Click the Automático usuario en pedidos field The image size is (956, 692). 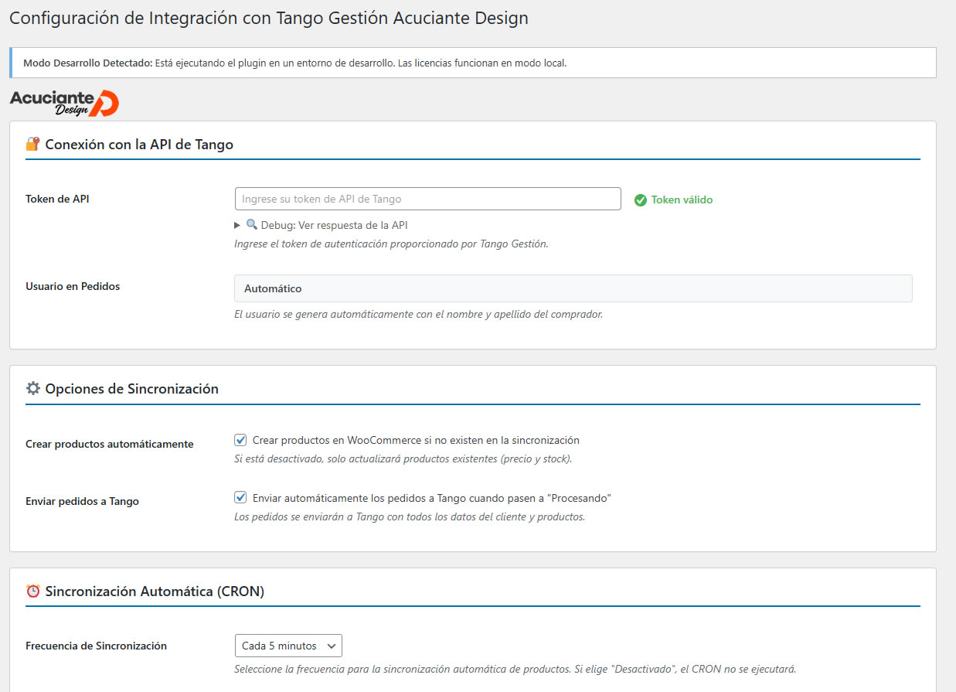(x=573, y=288)
